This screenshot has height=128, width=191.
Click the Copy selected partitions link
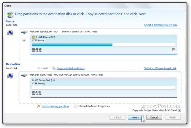[x=70, y=68]
